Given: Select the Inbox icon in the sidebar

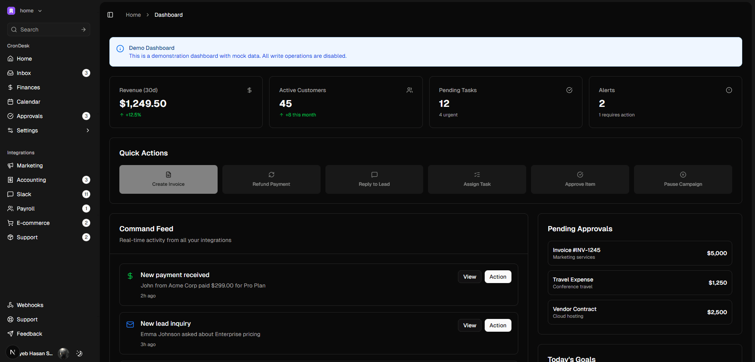Looking at the screenshot, I should pyautogui.click(x=10, y=73).
